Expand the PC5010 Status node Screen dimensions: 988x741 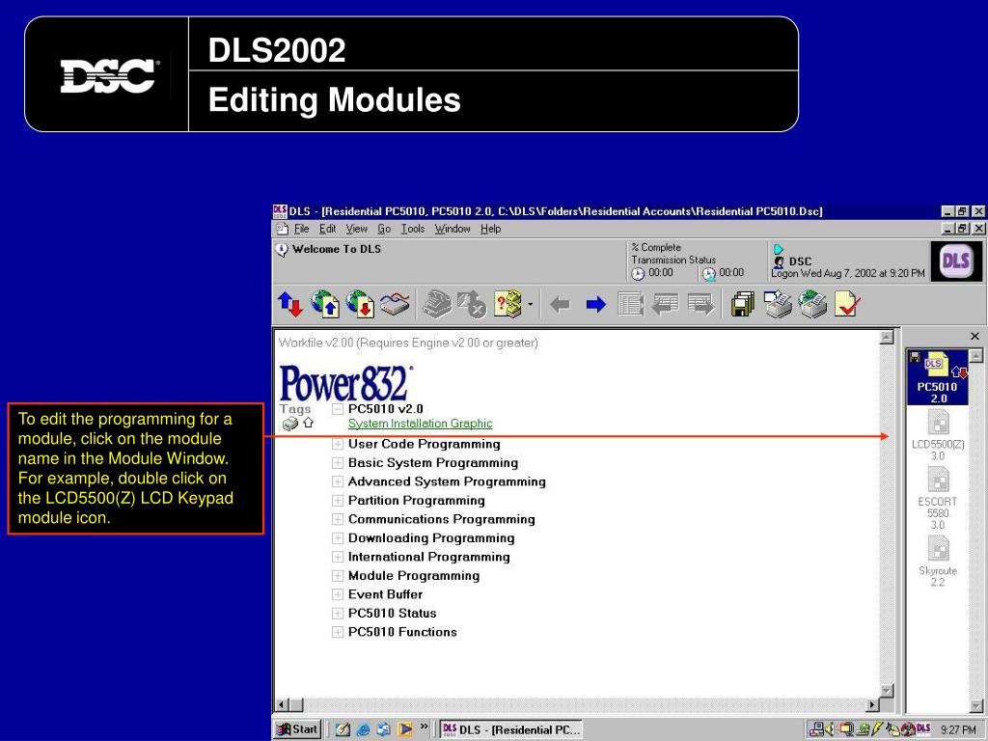338,614
